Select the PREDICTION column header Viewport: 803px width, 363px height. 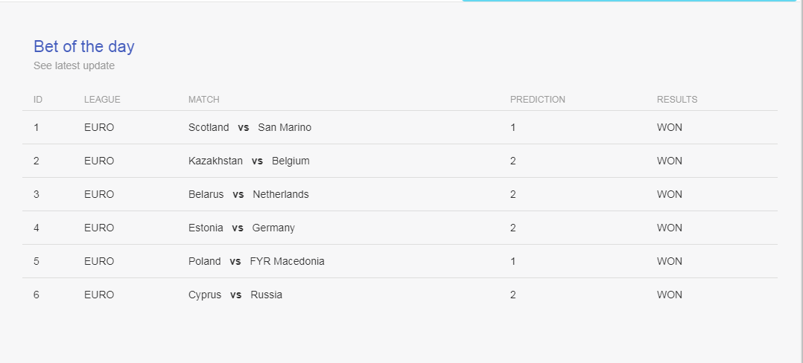click(x=538, y=99)
